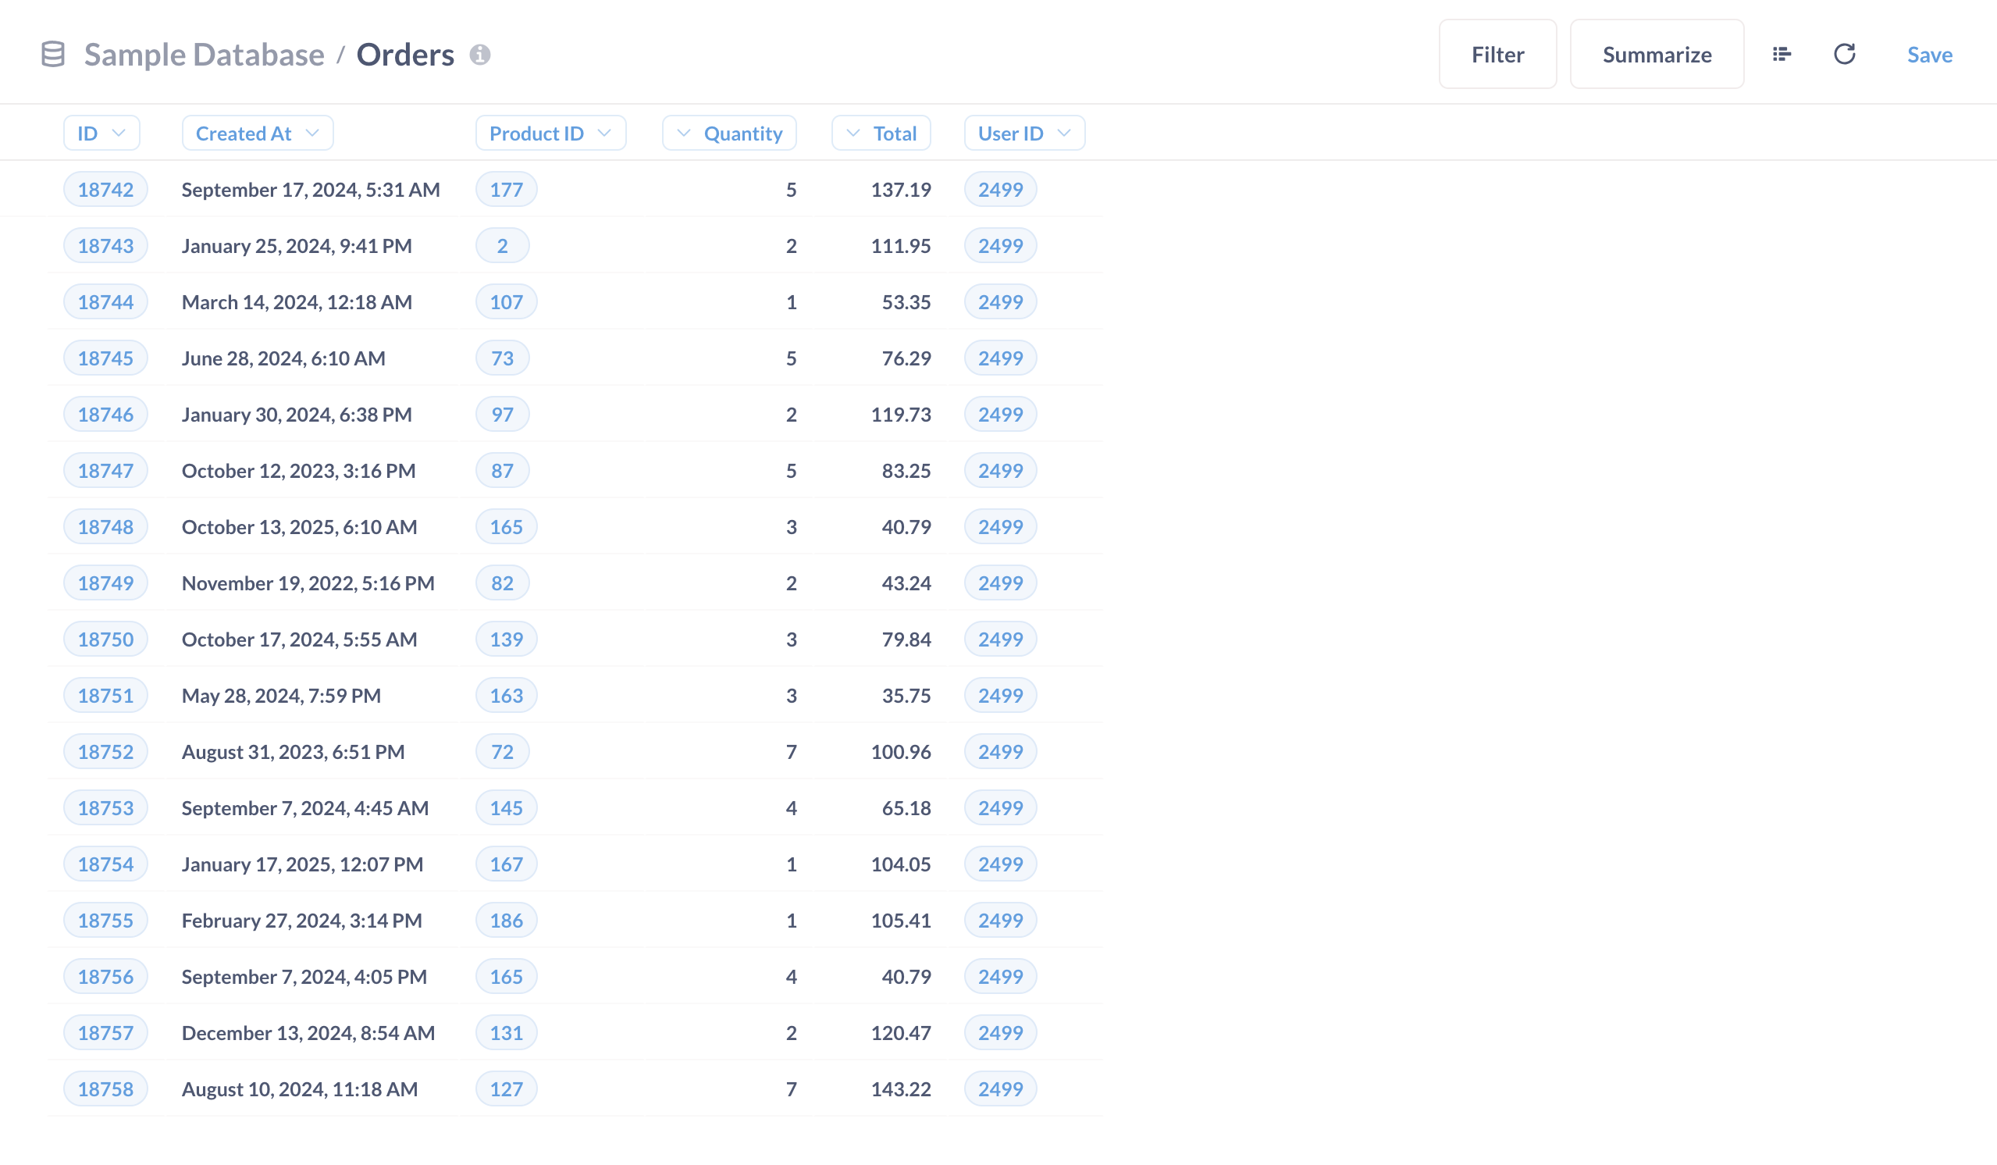This screenshot has width=1997, height=1165.
Task: Navigate to Sample Database via breadcrumb
Action: tap(204, 54)
